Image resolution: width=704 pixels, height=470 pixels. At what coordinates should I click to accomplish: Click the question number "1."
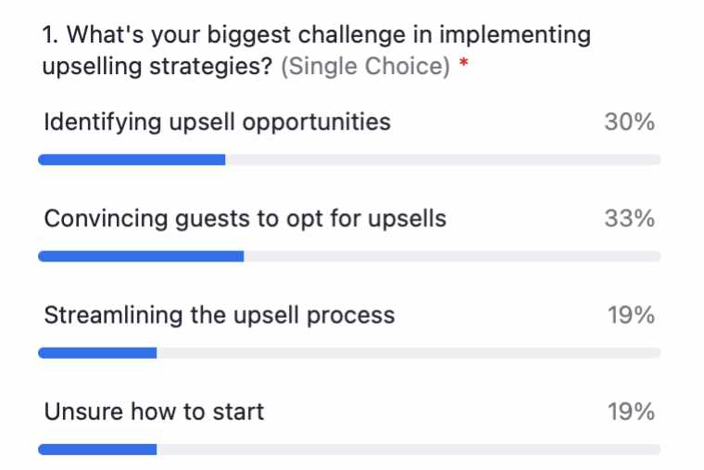pyautogui.click(x=50, y=34)
